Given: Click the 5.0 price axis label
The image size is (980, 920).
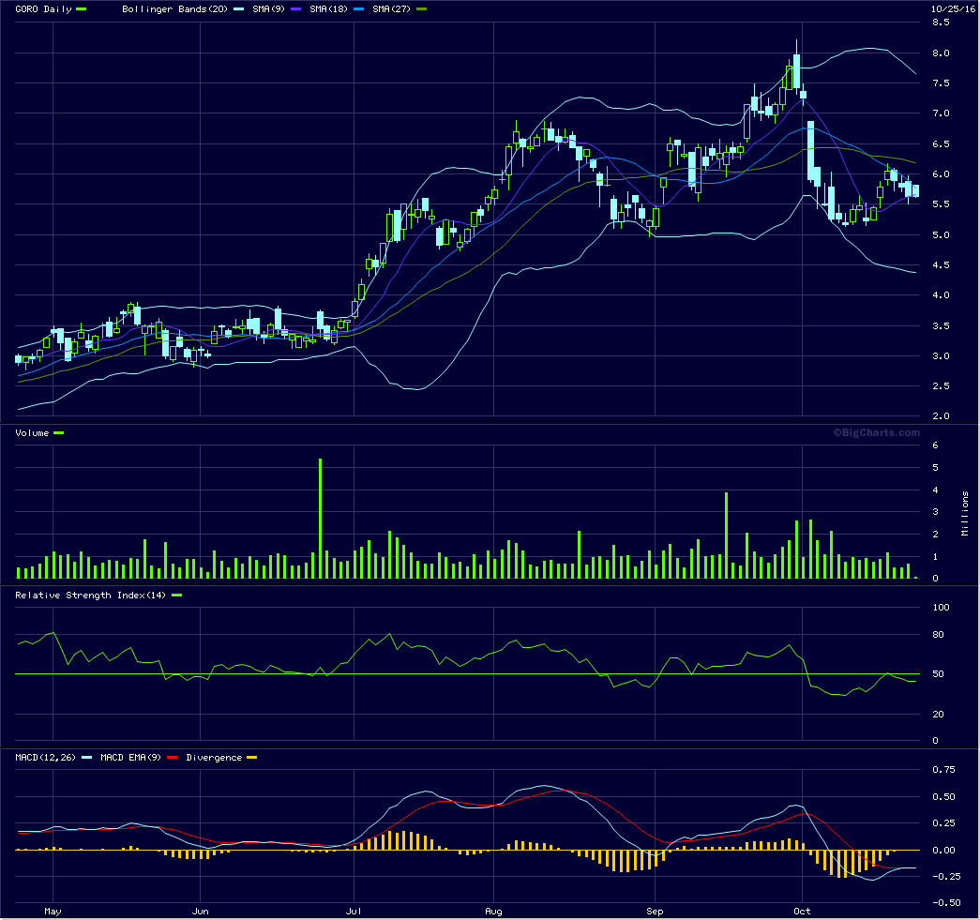Looking at the screenshot, I should [x=941, y=235].
